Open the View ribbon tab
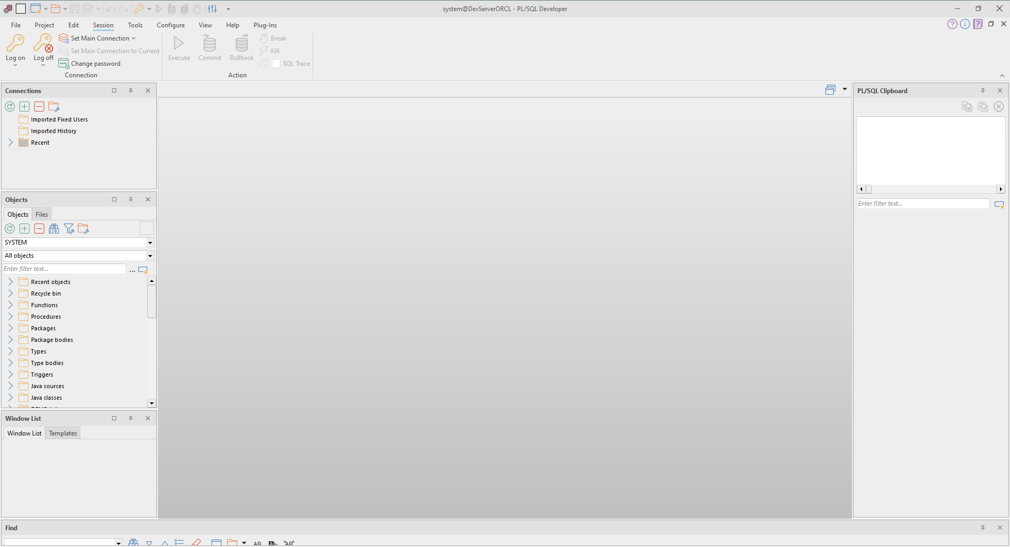This screenshot has width=1010, height=547. click(x=205, y=25)
